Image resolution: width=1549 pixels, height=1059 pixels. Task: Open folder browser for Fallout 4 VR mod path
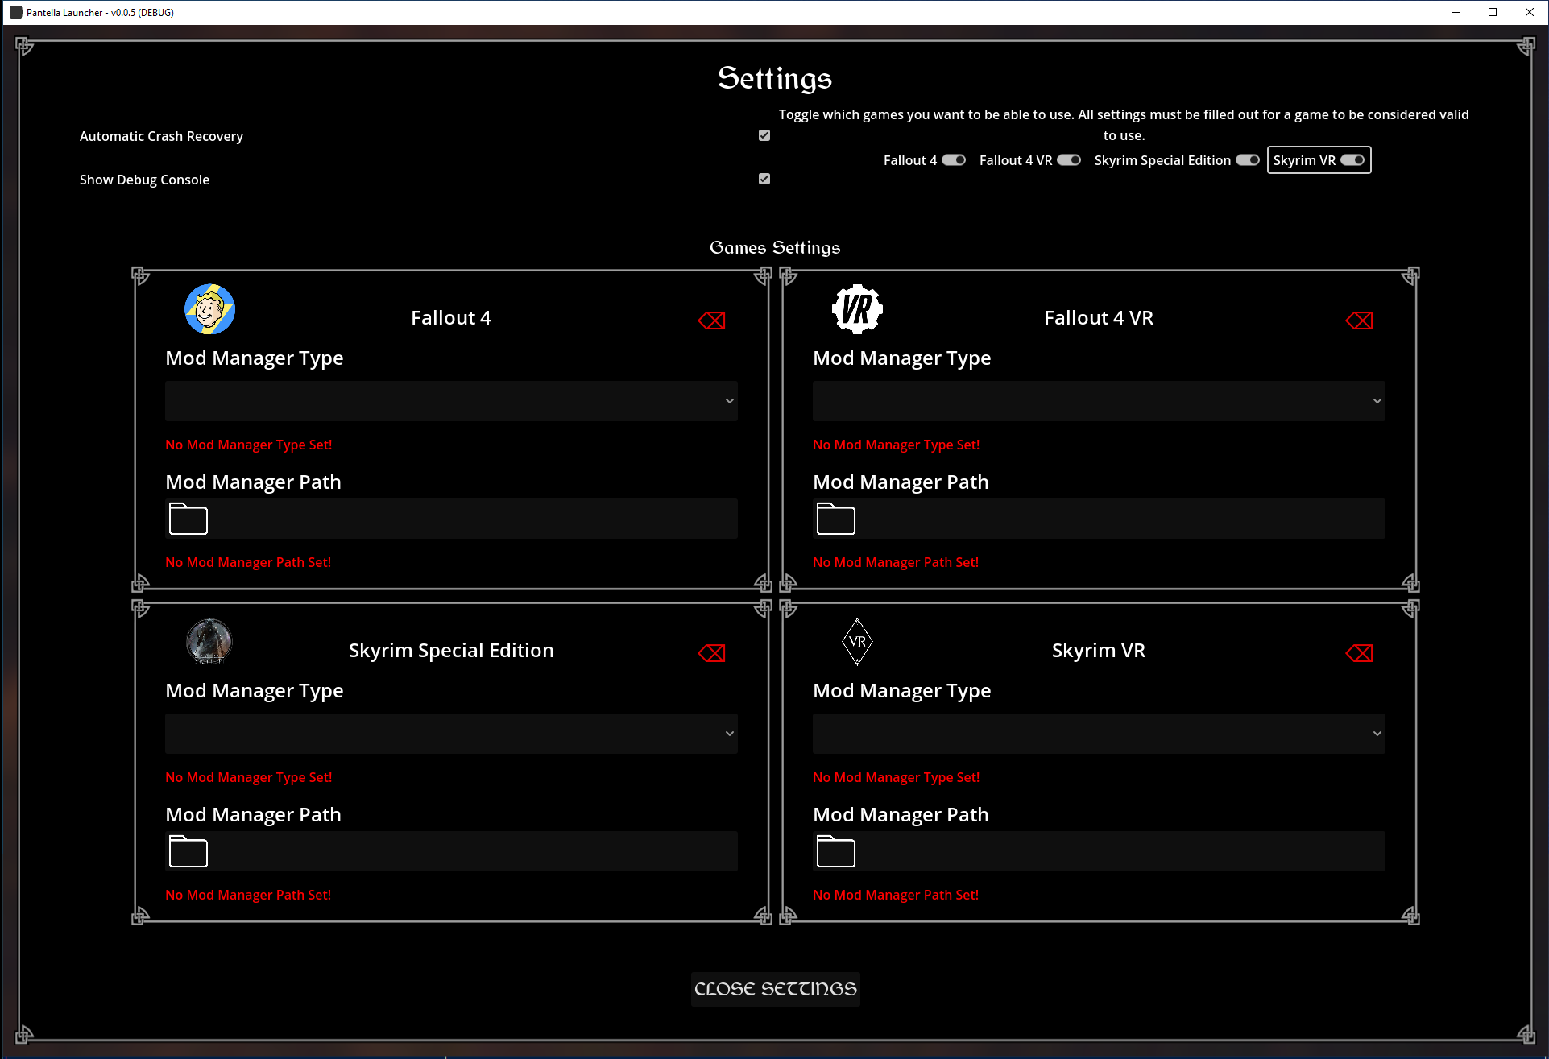(836, 519)
